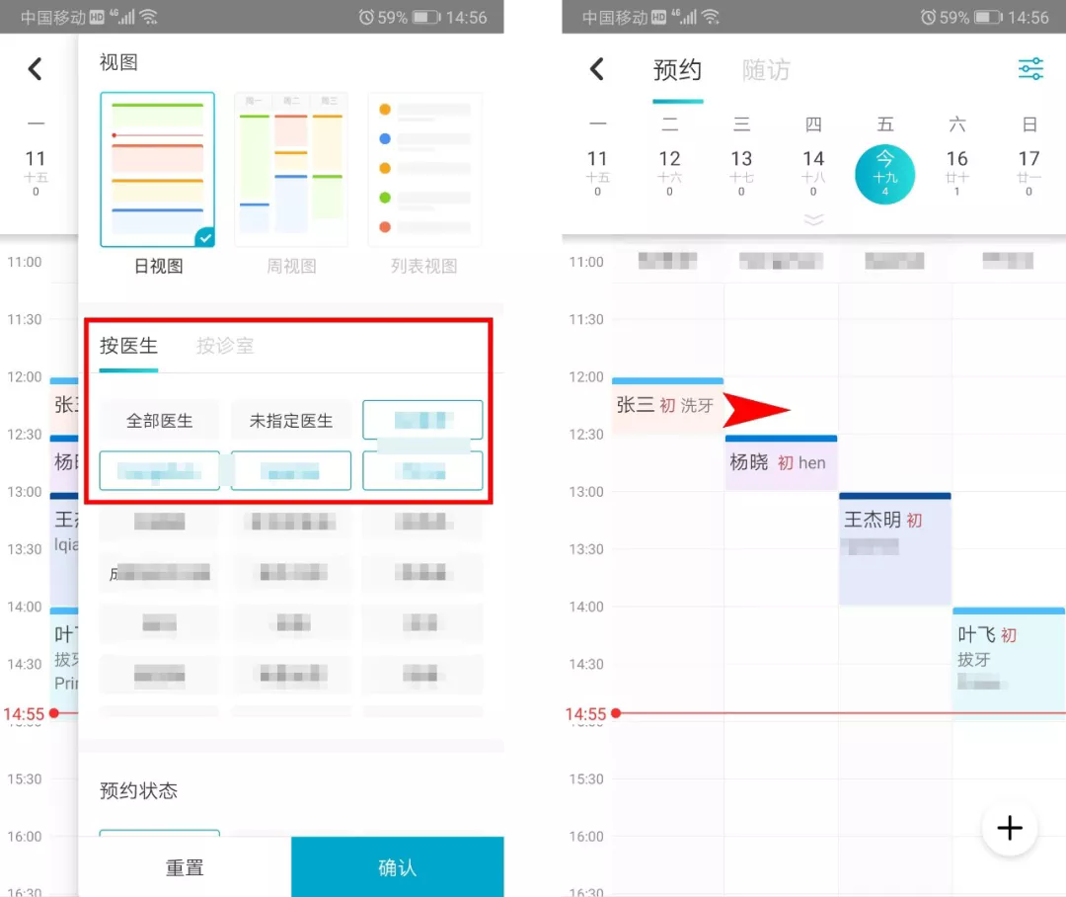Switch to the 按诊室 tab
This screenshot has width=1066, height=897.
tap(225, 346)
